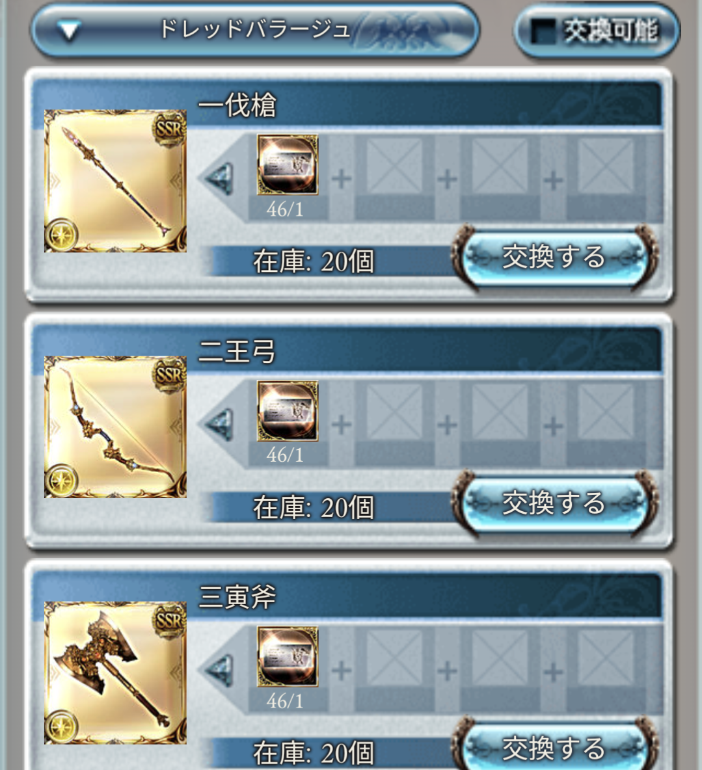Tap the ticket material icon for 二王弓
The image size is (702, 770).
[x=288, y=410]
